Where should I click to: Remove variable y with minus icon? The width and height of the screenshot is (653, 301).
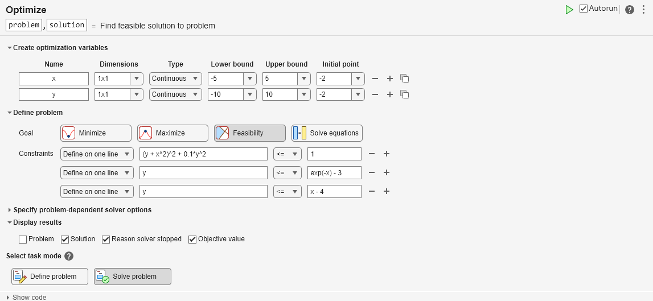[375, 94]
